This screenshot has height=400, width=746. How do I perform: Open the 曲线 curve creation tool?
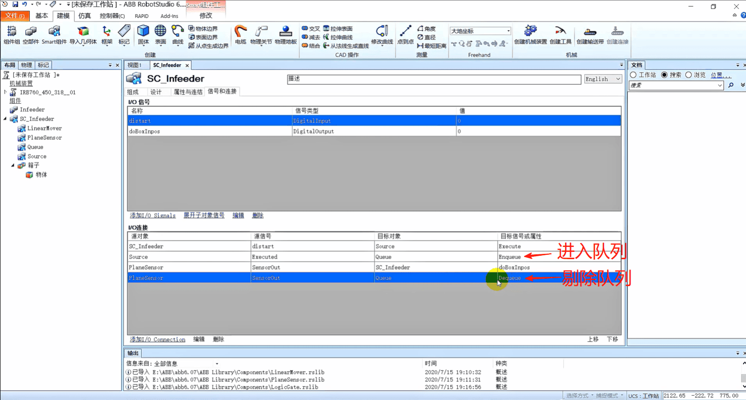pyautogui.click(x=177, y=35)
